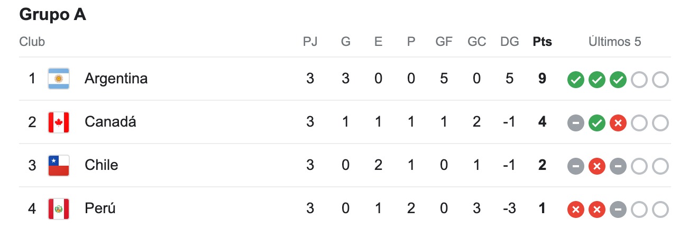Click Canadá's red loss icon
The image size is (698, 229).
click(618, 123)
